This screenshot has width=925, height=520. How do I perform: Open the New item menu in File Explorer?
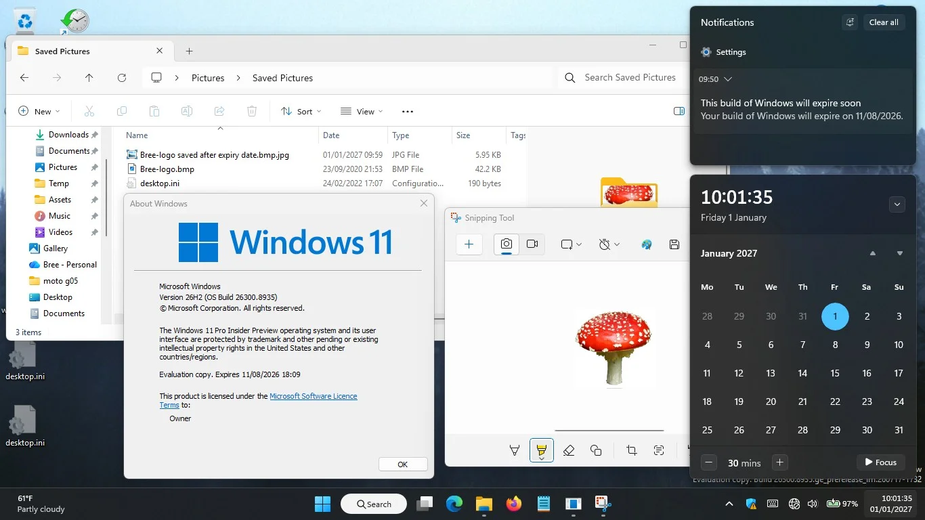(39, 111)
